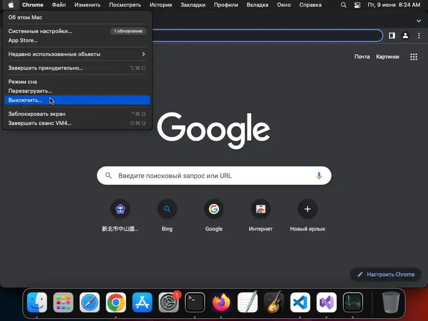Open Launchpad from the Dock
The height and width of the screenshot is (321, 428).
(x=64, y=303)
